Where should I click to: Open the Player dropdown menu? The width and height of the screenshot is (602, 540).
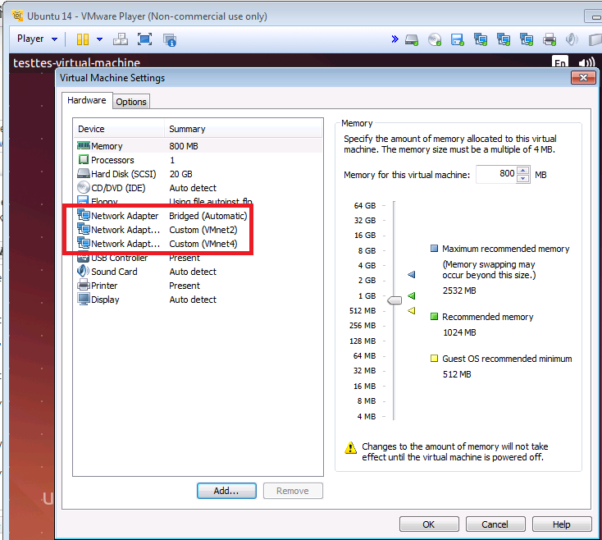tap(37, 39)
